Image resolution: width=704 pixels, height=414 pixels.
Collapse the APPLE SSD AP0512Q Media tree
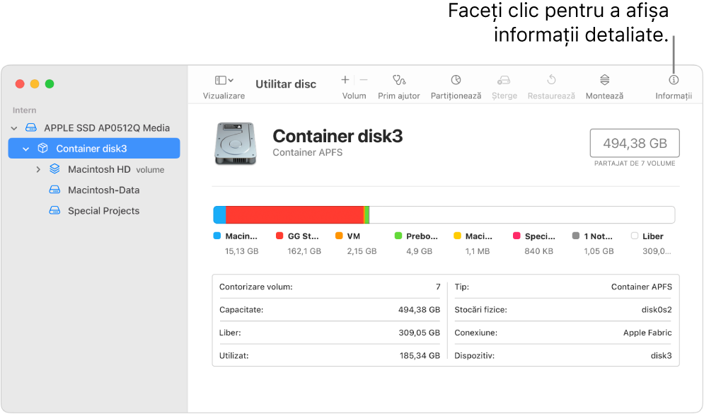[x=14, y=128]
